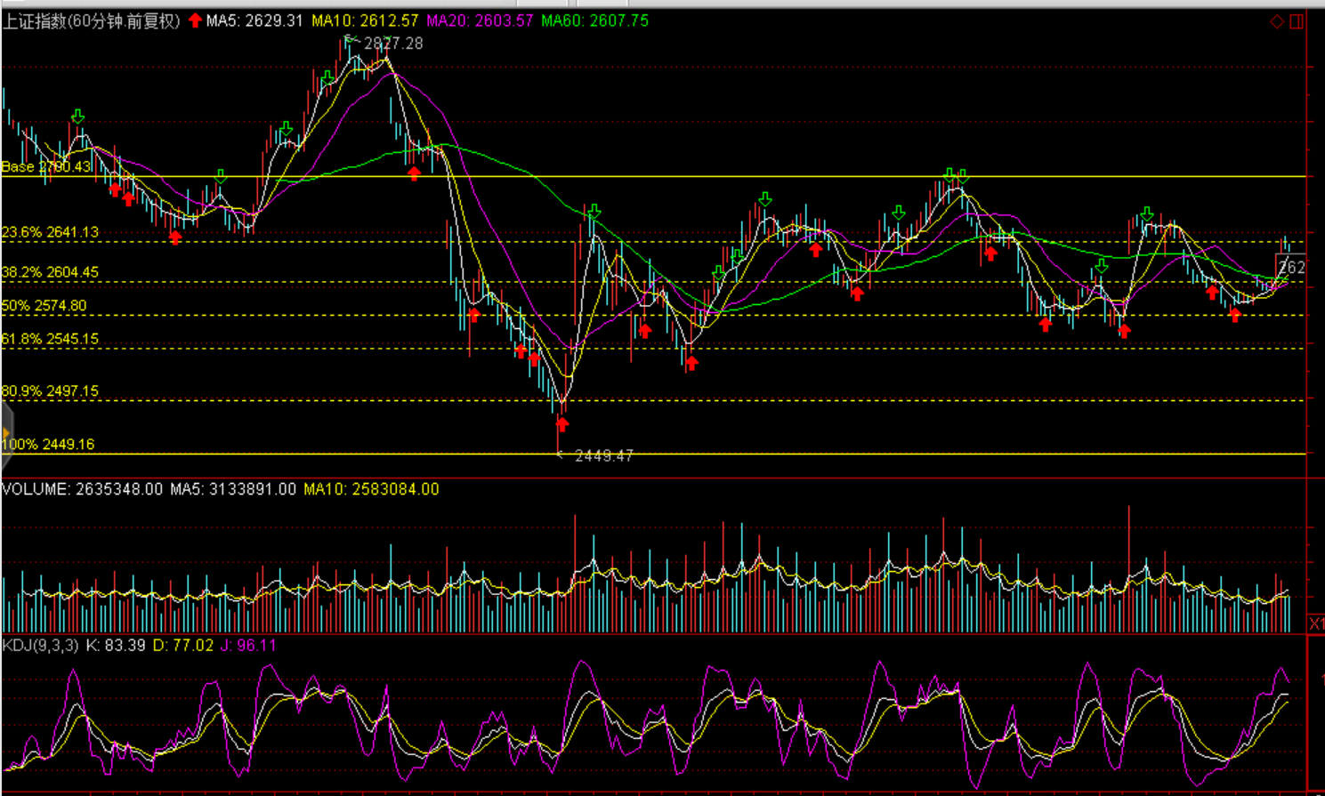Viewport: 1325px width, 796px height.
Task: Click the 2827.28 high price annotation
Action: click(392, 44)
